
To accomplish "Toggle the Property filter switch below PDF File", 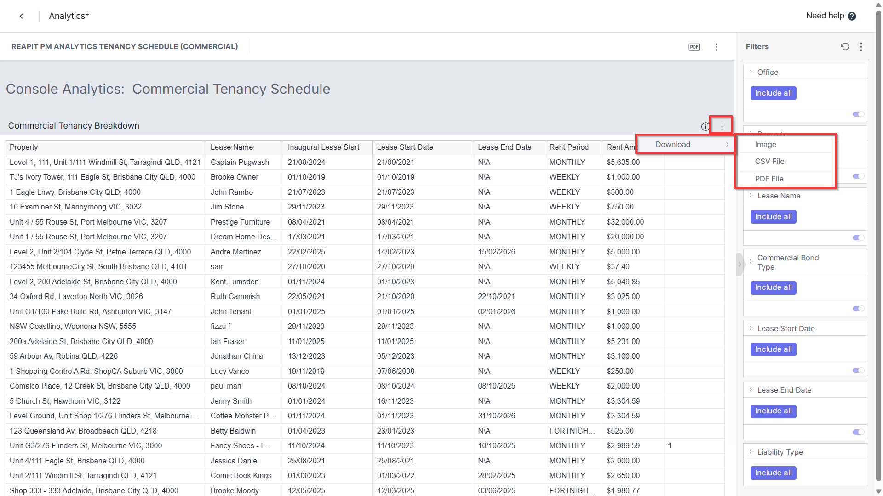I will coord(858,176).
